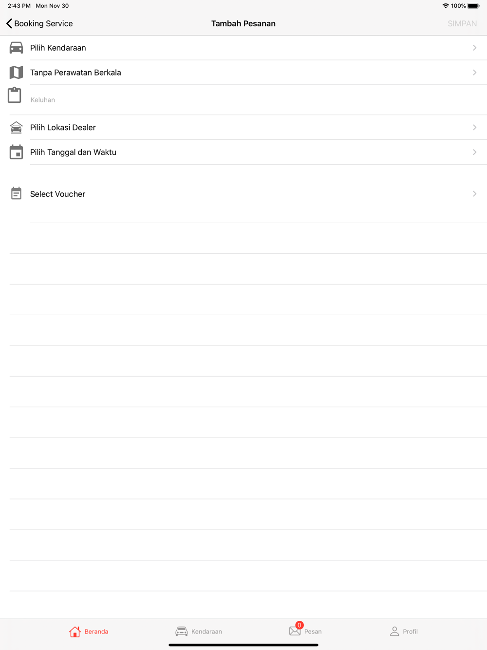Click the car icon beside Pilih Kendaraan
Screen dimensions: 487x650
click(x=16, y=48)
